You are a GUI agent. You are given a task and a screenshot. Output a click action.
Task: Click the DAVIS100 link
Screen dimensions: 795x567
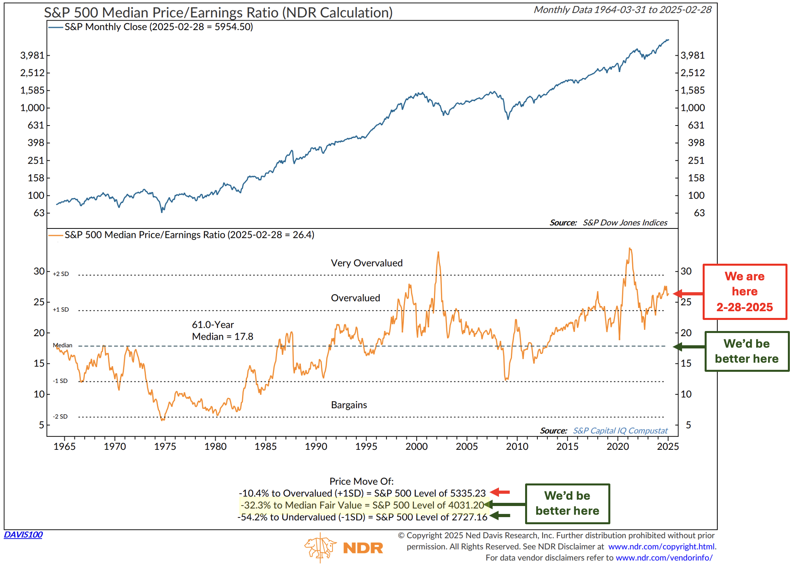coord(23,535)
